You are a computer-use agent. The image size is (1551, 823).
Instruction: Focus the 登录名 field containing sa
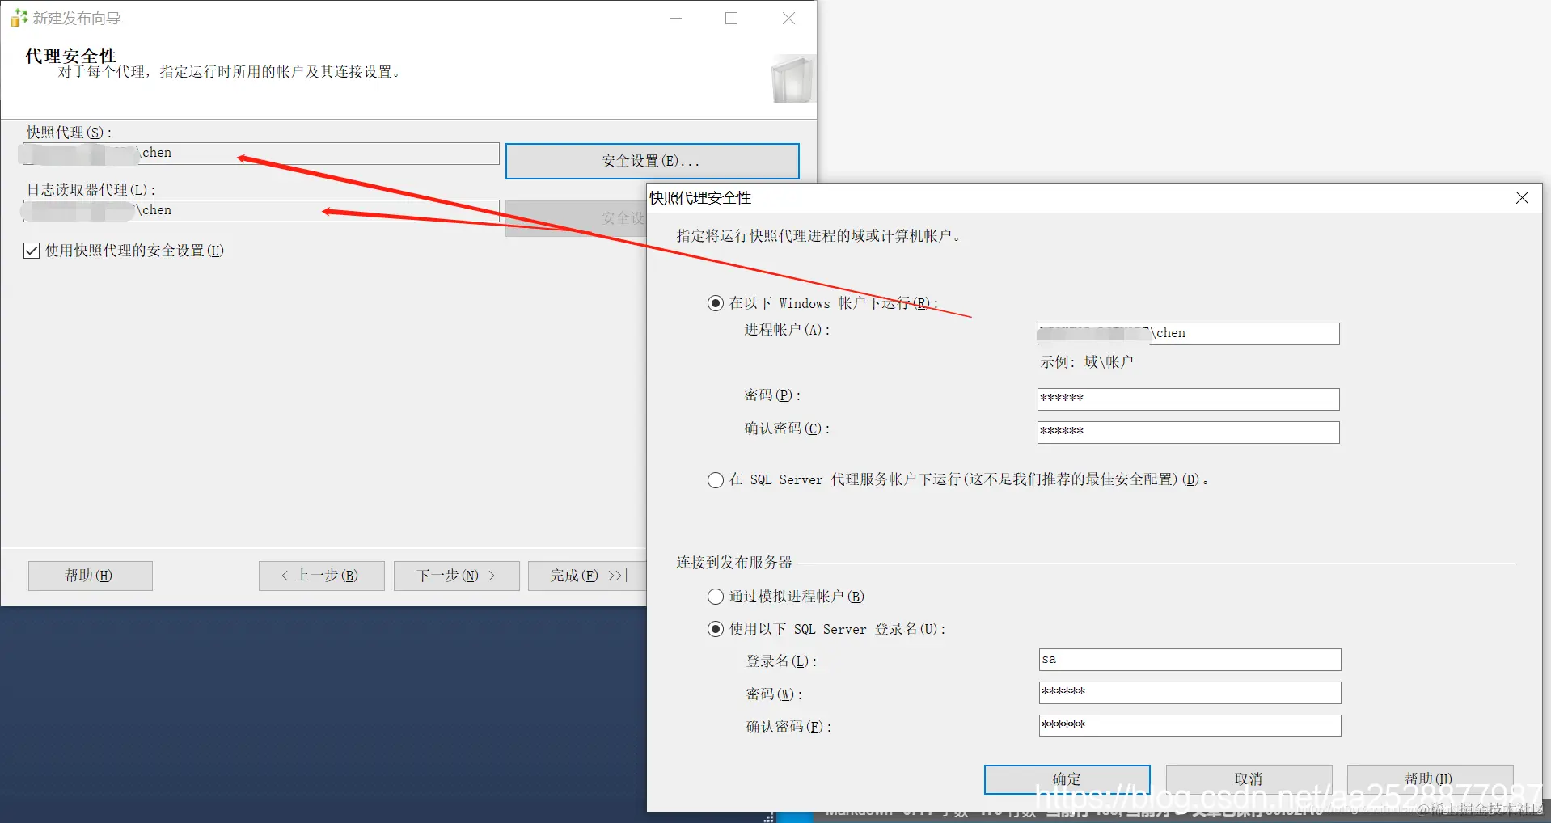pyautogui.click(x=1190, y=660)
